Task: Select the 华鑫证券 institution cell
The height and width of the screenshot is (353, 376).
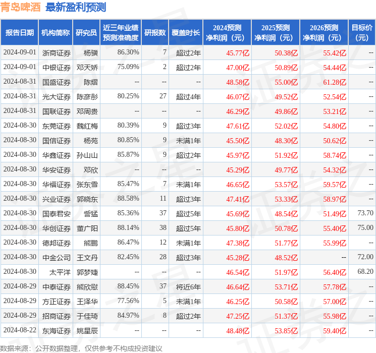Action: point(57,155)
